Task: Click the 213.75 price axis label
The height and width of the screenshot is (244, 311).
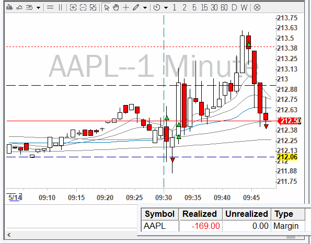Action: click(287, 18)
